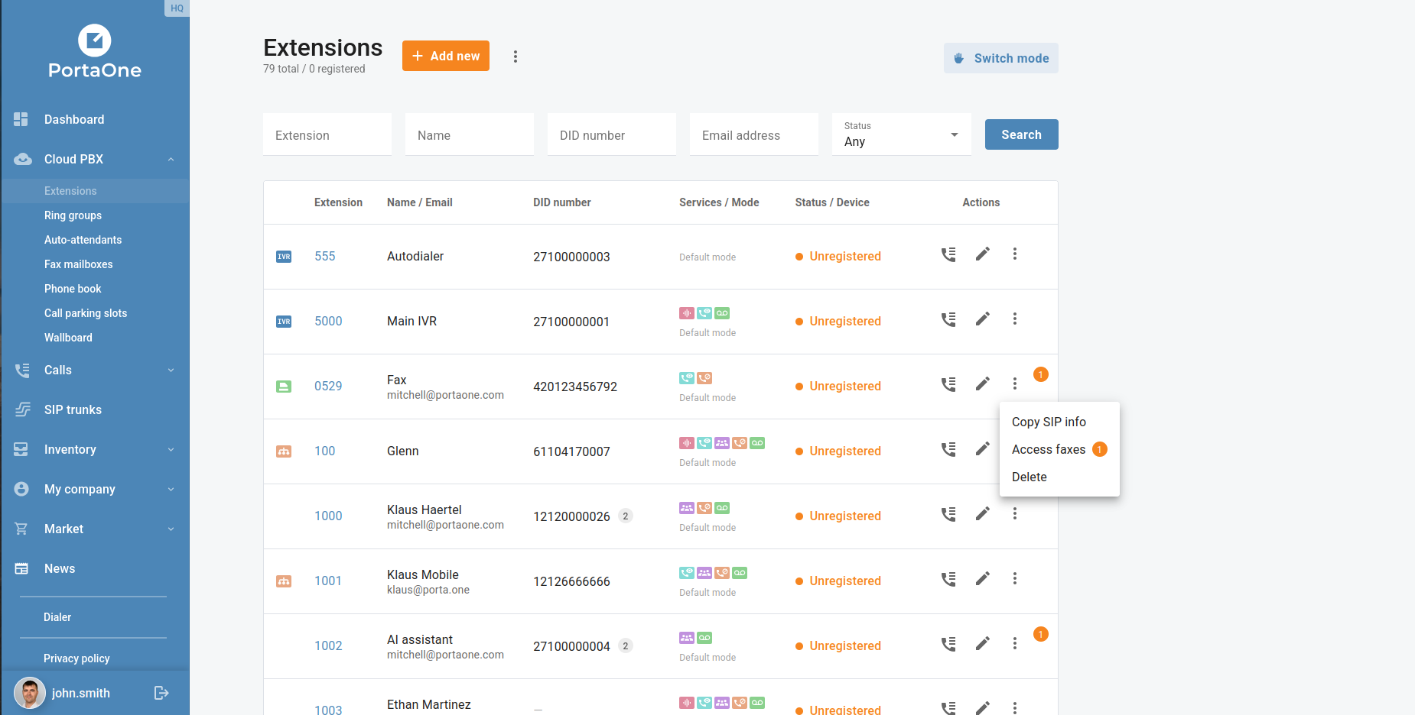1415x715 pixels.
Task: Select Copy SIP info from context menu
Action: (x=1049, y=422)
